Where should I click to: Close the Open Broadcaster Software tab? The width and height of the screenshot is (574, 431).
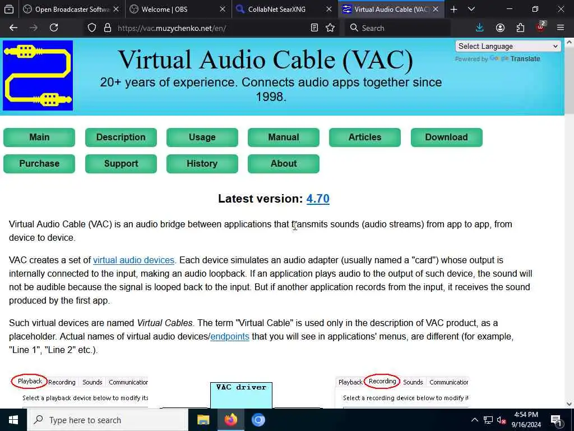pyautogui.click(x=116, y=10)
